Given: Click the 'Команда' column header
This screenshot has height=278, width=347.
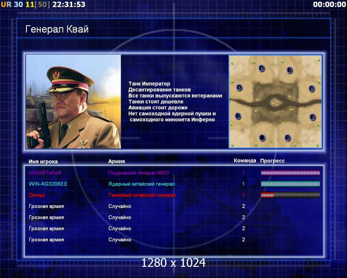Looking at the screenshot, I should pyautogui.click(x=245, y=160).
